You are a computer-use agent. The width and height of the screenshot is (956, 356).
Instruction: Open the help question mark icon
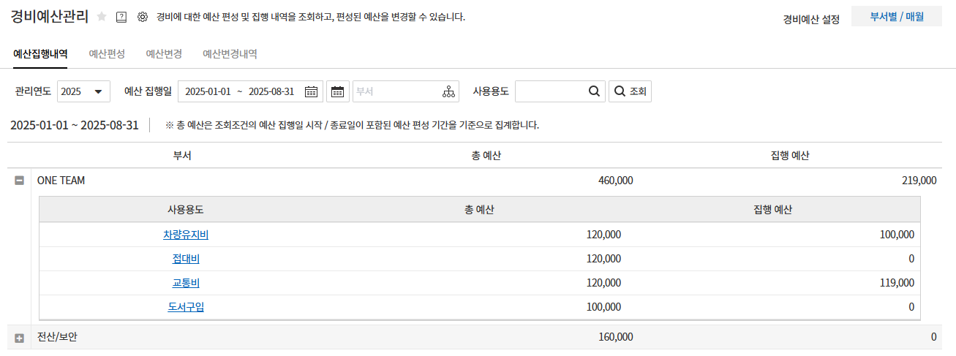121,17
